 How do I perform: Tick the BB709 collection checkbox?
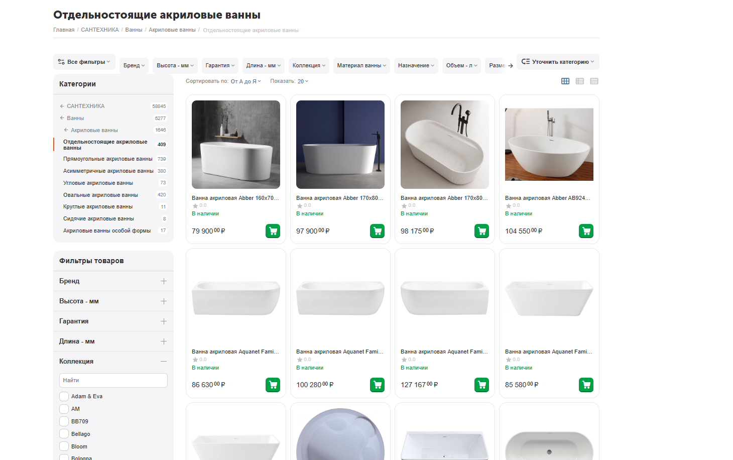click(64, 421)
